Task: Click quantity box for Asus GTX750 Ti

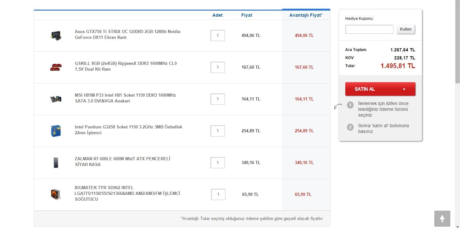Action: tap(217, 35)
